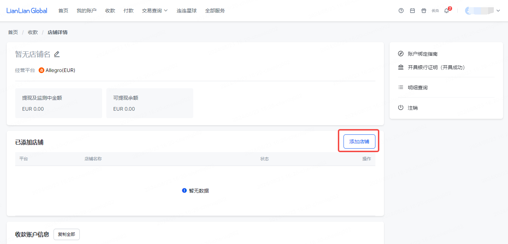Expand the 交易查询 dropdown menu
This screenshot has height=244, width=508.
point(155,11)
